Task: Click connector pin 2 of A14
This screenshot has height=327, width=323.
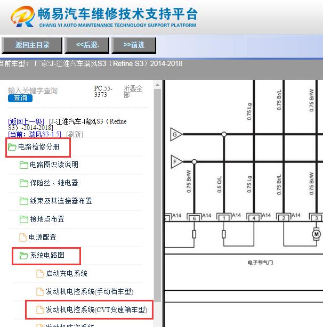Action: point(284,218)
